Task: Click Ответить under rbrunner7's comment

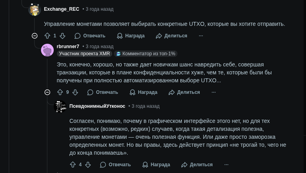Action: click(x=103, y=92)
